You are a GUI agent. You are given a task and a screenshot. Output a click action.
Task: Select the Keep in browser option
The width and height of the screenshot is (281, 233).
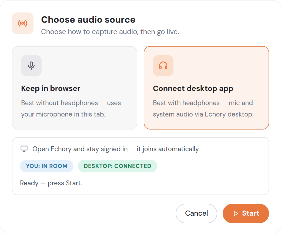[x=75, y=88]
